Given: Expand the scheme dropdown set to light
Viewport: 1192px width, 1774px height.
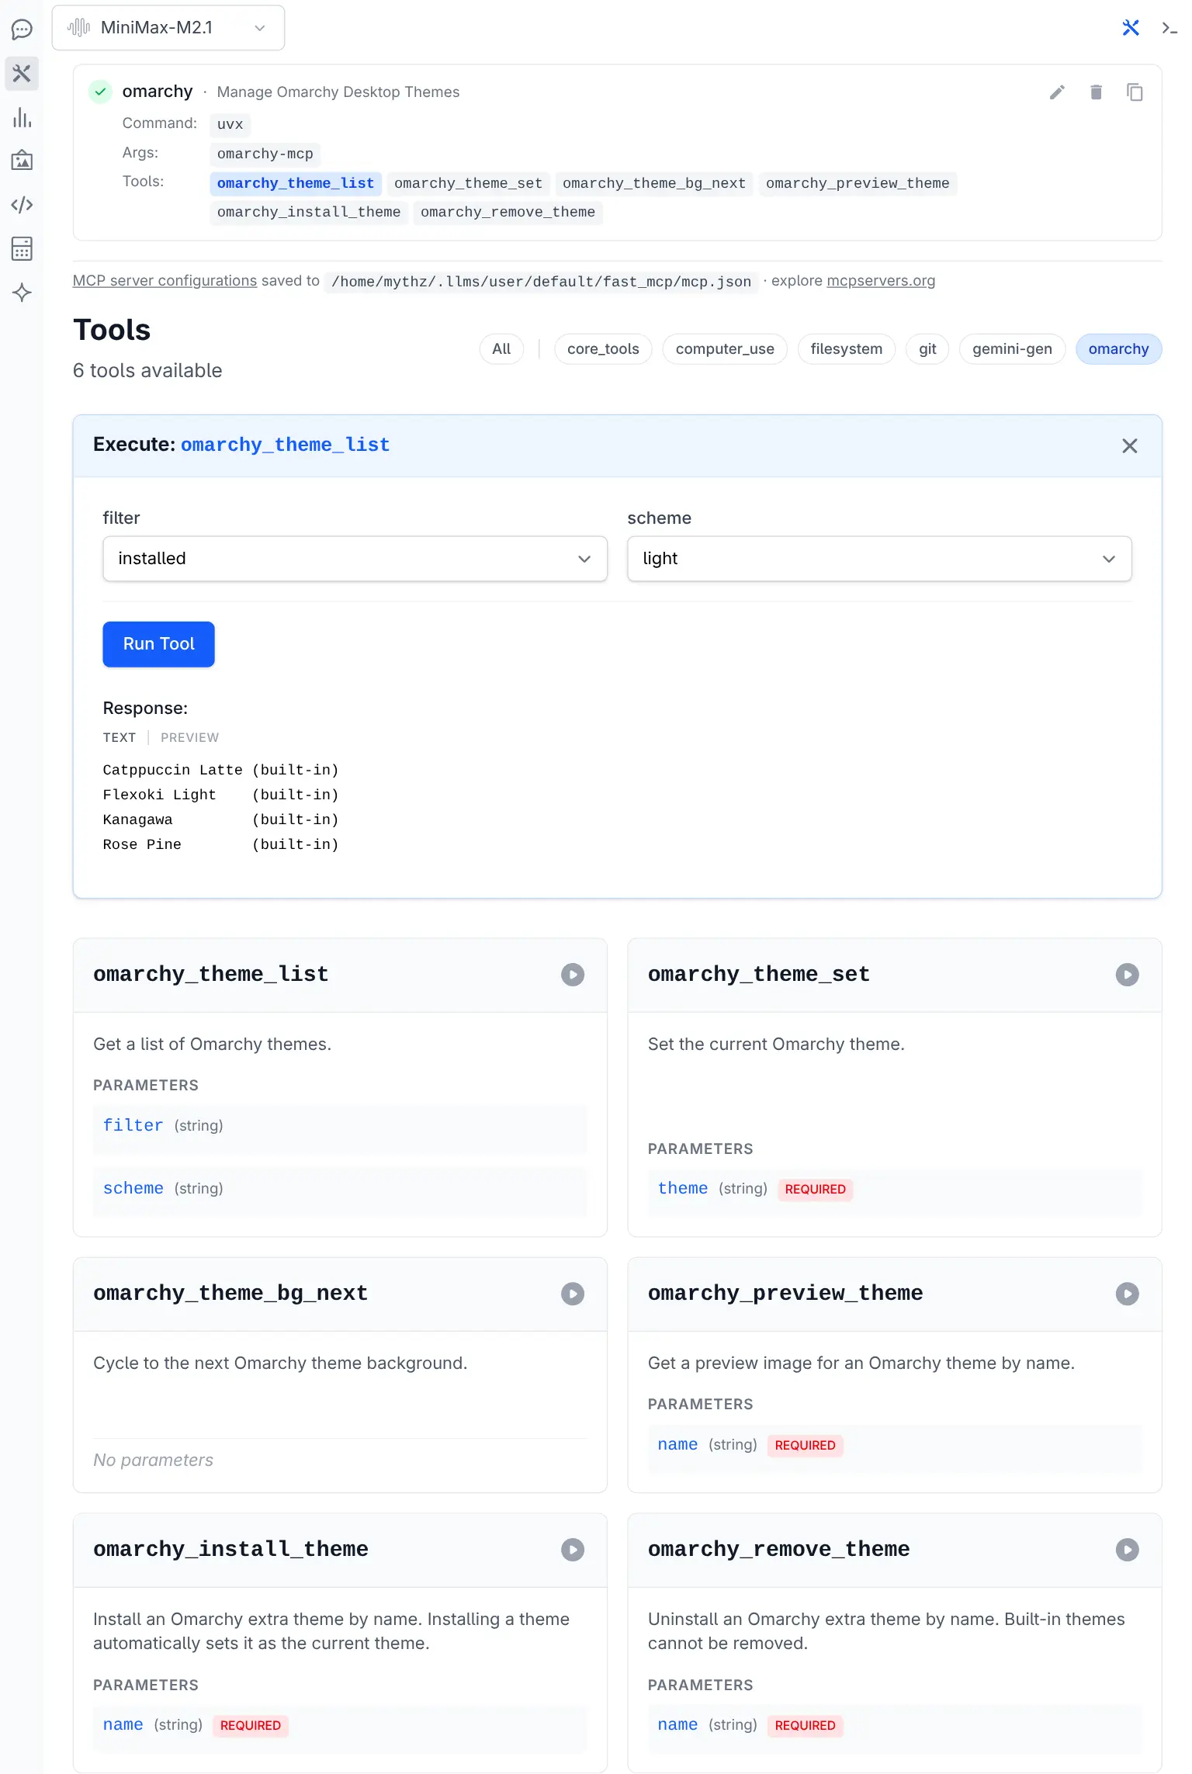Looking at the screenshot, I should (x=878, y=559).
